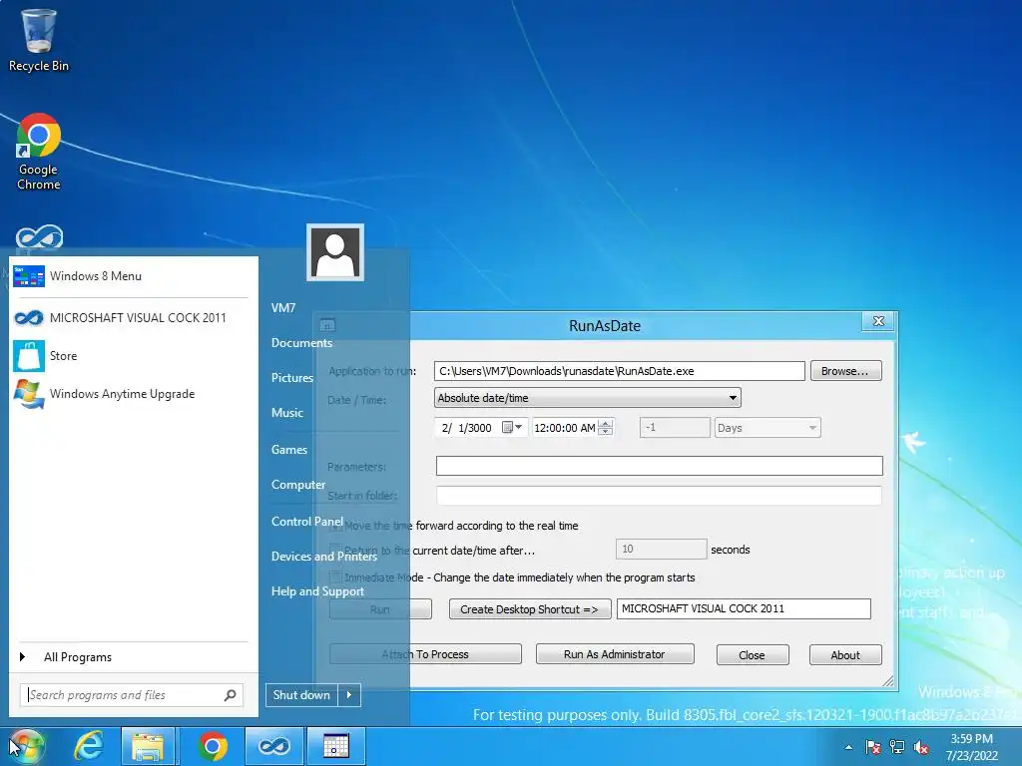Click the Attach To Process button

[425, 654]
